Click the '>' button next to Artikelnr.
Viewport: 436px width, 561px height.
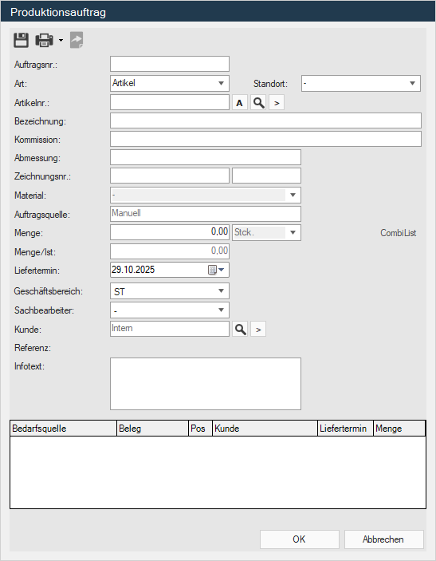(277, 103)
